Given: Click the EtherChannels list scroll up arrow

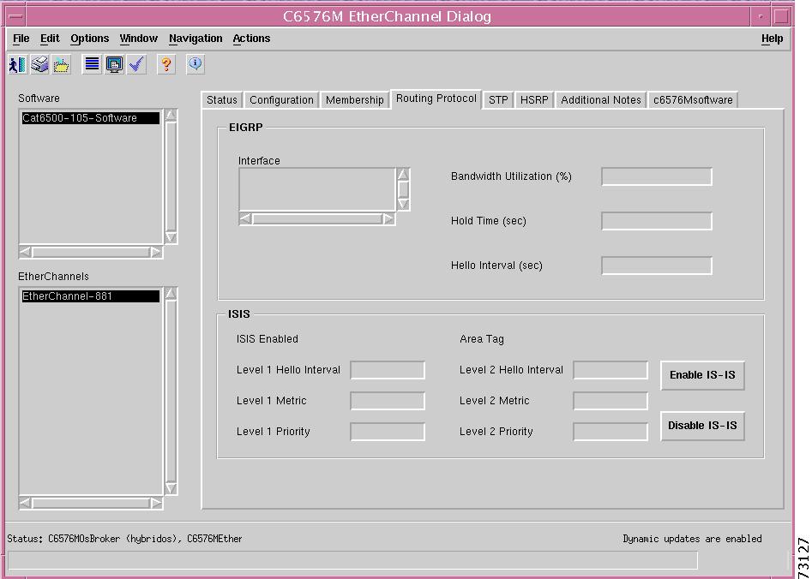Looking at the screenshot, I should [171, 294].
